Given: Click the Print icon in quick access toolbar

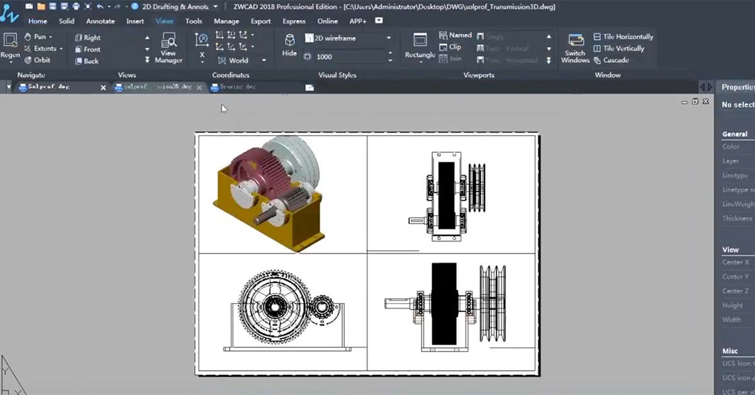Looking at the screenshot, I should [75, 6].
